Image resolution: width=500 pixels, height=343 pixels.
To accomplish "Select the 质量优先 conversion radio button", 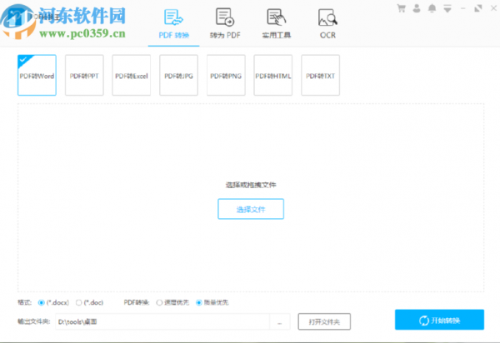I will [x=198, y=302].
